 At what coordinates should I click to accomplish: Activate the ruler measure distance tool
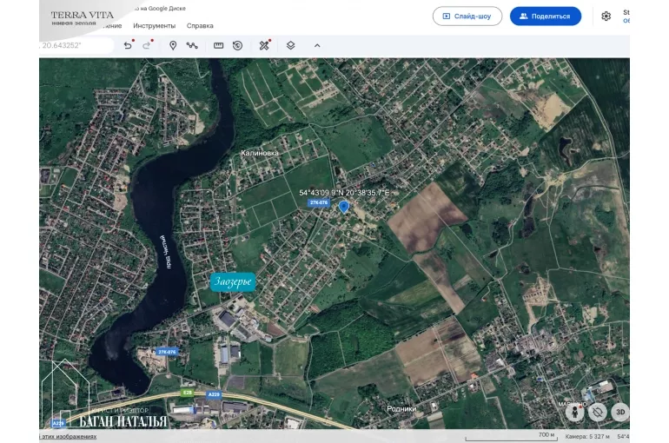point(218,45)
